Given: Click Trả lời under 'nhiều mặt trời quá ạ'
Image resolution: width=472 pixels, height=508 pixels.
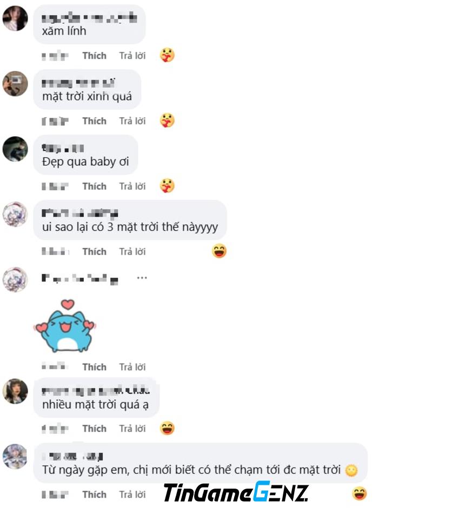Looking at the screenshot, I should click(132, 429).
